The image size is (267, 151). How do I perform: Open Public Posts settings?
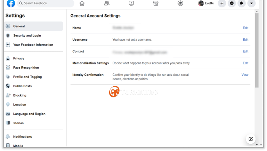[22, 86]
